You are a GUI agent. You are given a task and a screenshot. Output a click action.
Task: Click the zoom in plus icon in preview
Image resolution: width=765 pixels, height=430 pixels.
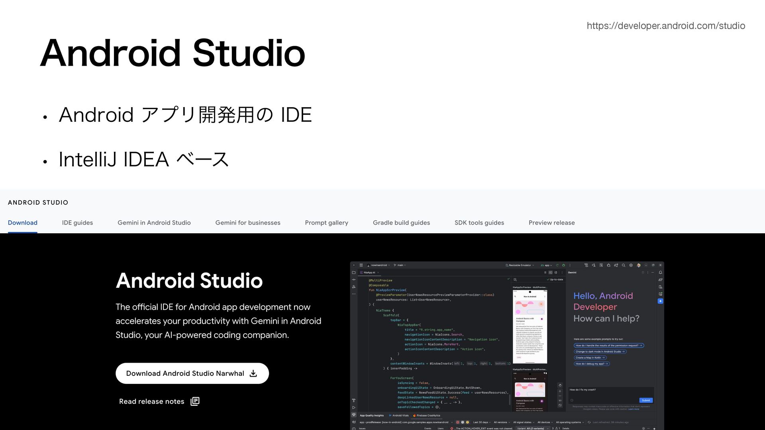tap(560, 391)
